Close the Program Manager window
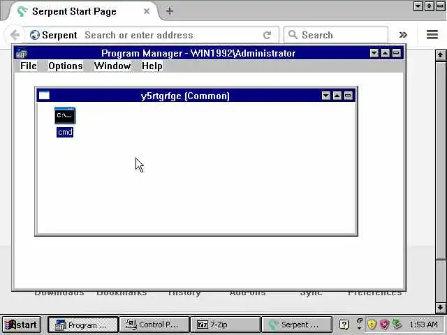 click(396, 53)
